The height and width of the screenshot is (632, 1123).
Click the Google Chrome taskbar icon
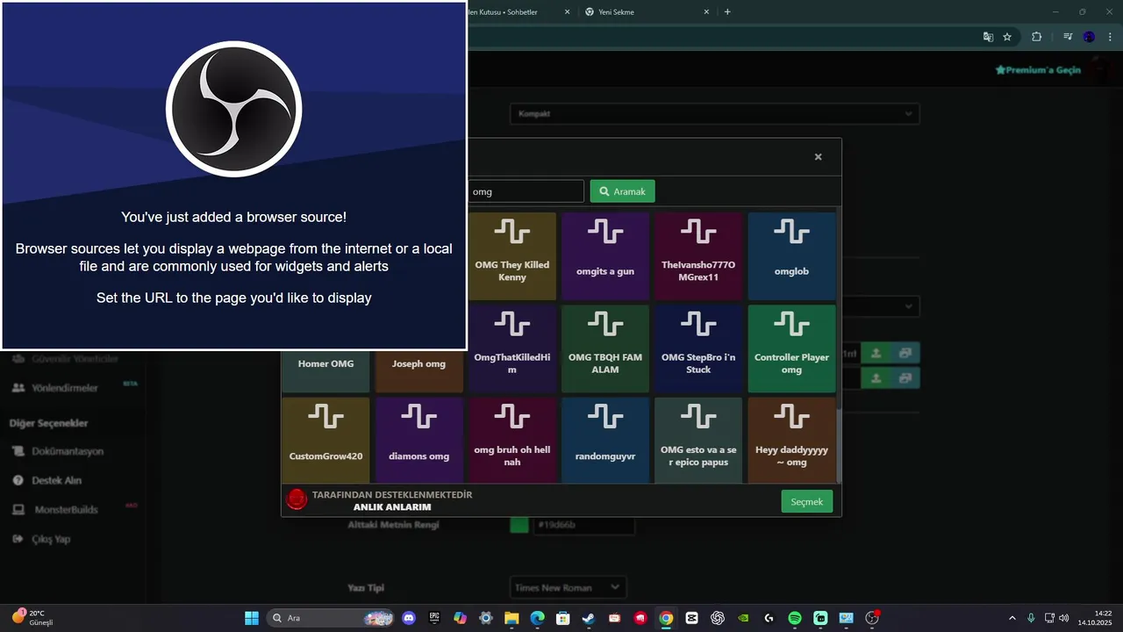click(x=666, y=618)
